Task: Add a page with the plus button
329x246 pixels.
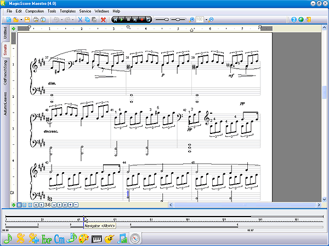Action: 70,205
